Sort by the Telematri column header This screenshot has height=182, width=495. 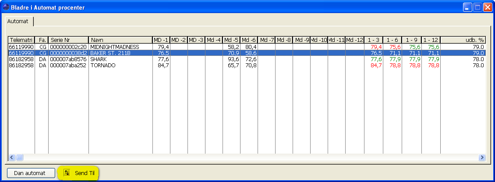(21, 40)
